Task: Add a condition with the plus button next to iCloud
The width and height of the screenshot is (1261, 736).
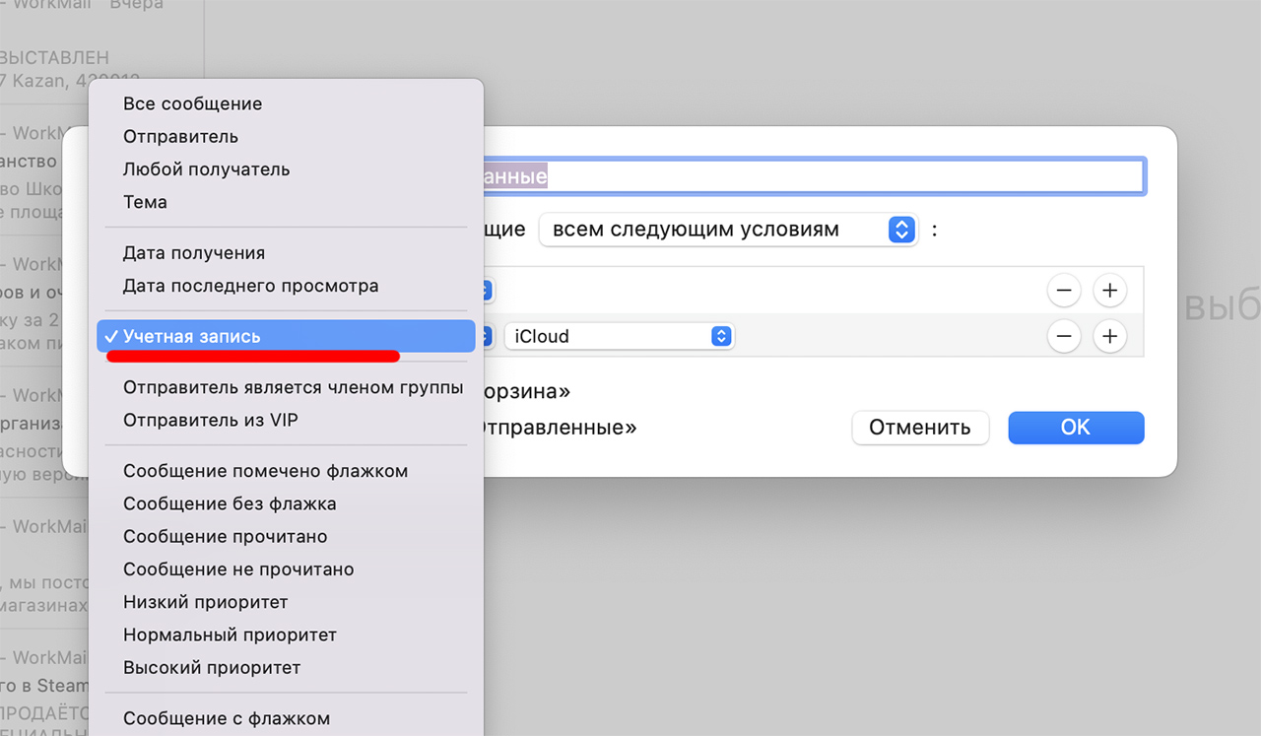Action: (1109, 336)
